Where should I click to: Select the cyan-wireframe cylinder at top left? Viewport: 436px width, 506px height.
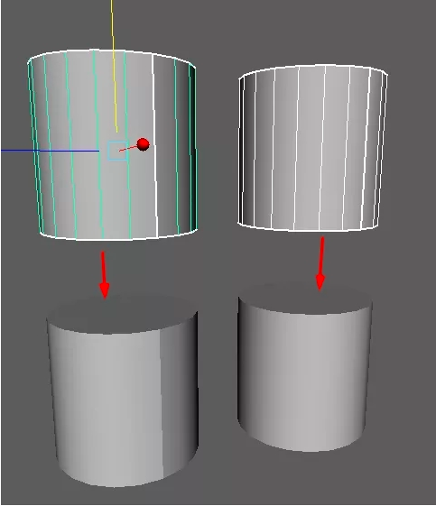click(x=112, y=145)
